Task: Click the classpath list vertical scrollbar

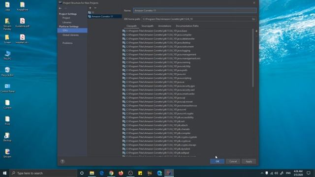Action: click(x=252, y=58)
